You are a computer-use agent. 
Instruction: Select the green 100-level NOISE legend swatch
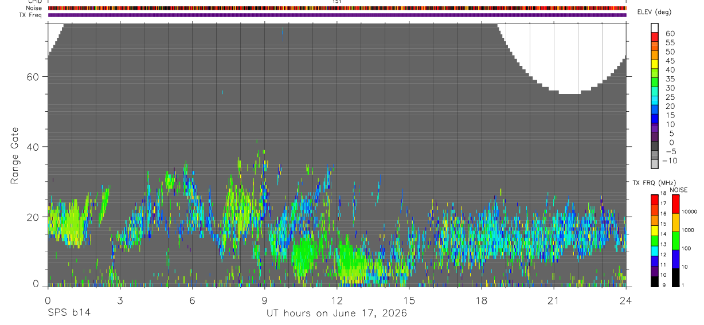[675, 240]
